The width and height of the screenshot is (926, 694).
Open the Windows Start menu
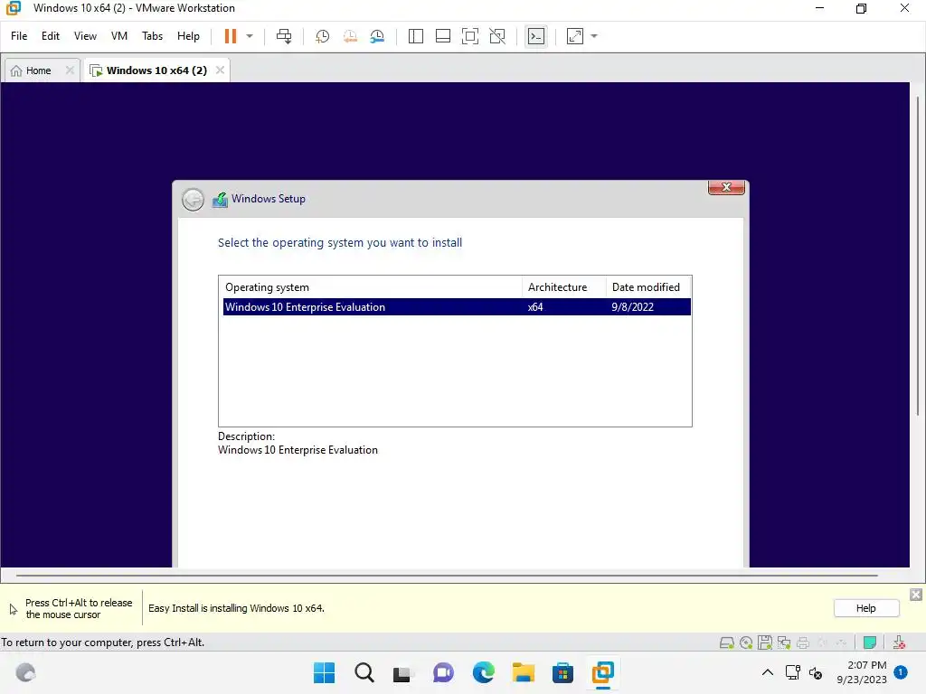(x=324, y=672)
